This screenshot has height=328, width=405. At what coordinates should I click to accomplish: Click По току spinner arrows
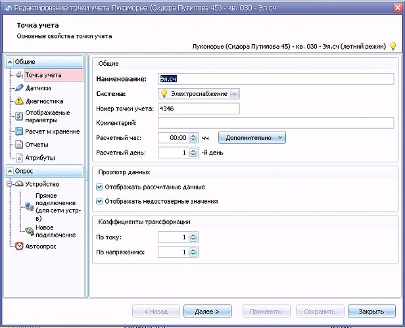click(193, 237)
